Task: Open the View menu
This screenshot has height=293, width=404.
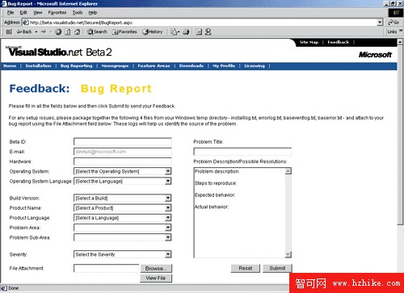Action: click(38, 12)
